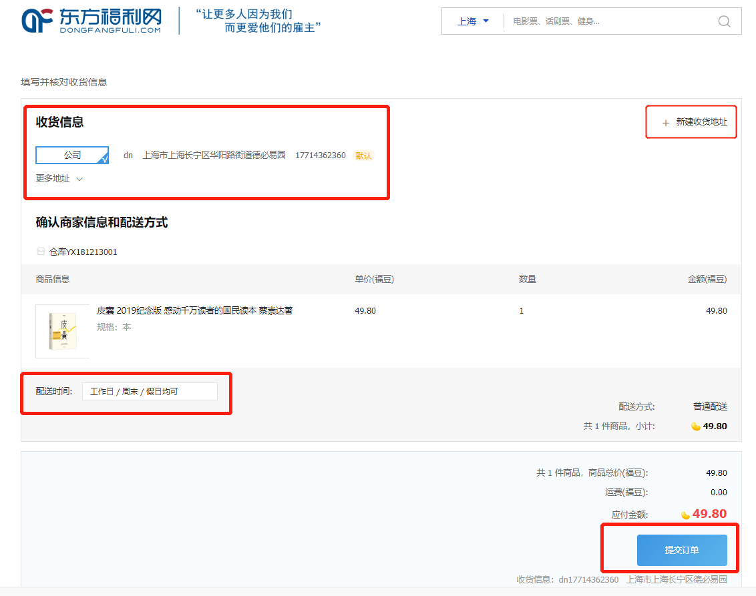756x596 pixels.
Task: Select the 公司 address type option
Action: pos(71,155)
